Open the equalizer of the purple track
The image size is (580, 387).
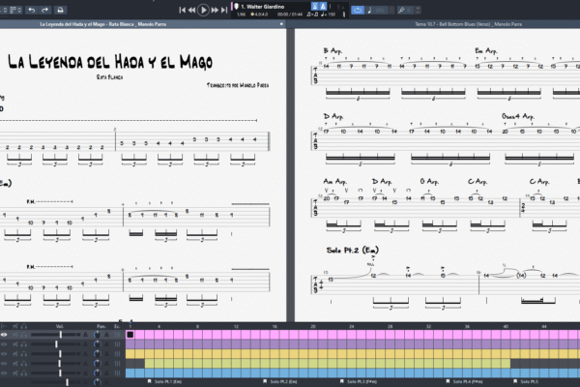[118, 344]
